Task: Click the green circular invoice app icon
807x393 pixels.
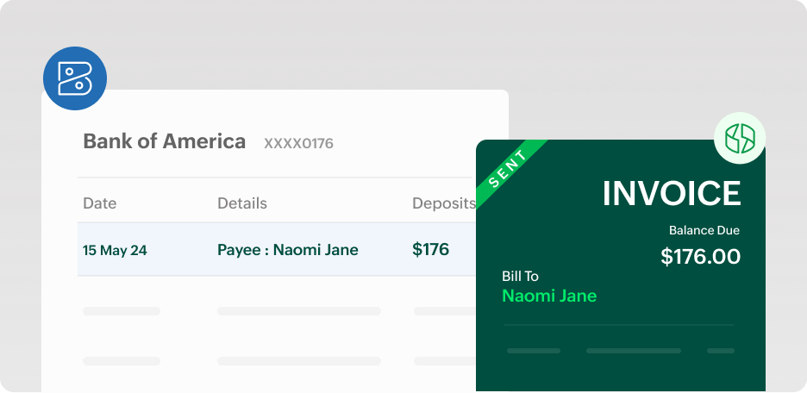Action: [740, 139]
